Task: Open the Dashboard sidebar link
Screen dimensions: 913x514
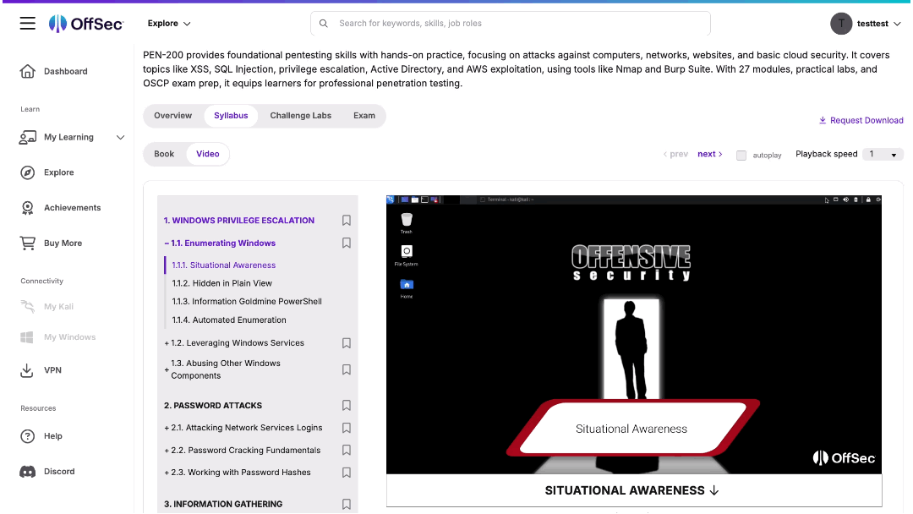Action: [66, 71]
